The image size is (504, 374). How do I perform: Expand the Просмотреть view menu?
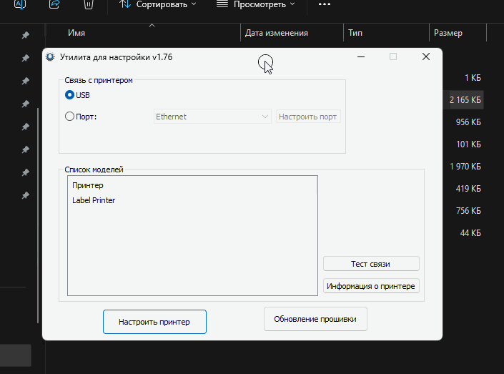click(255, 4)
